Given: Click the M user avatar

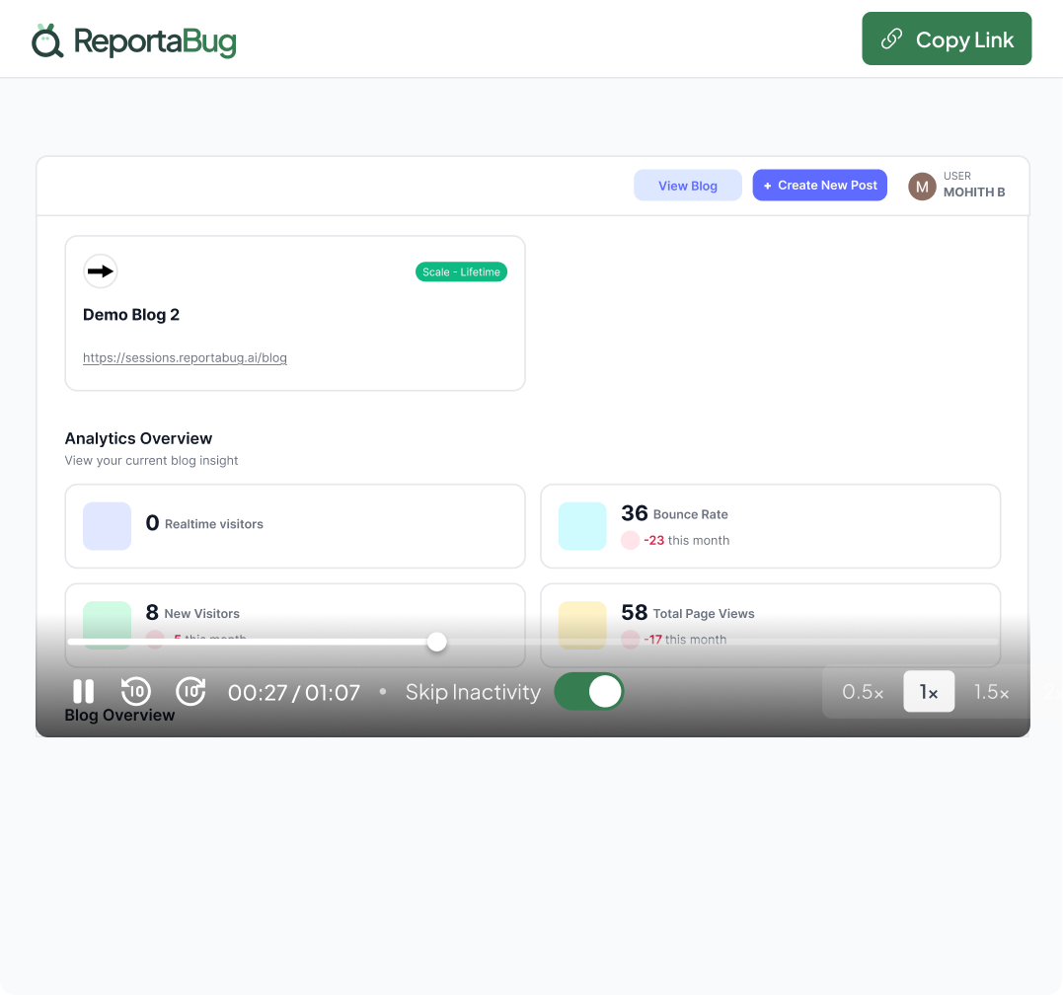Looking at the screenshot, I should 922,186.
